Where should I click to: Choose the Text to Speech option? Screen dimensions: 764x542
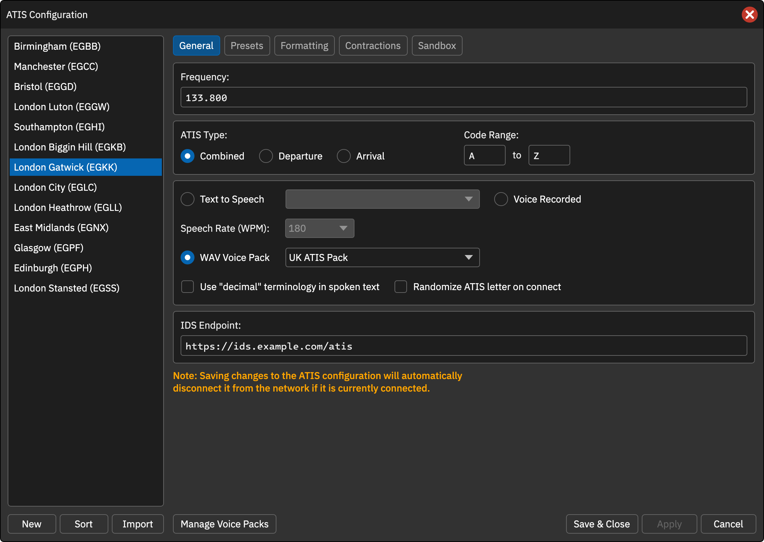(x=188, y=199)
